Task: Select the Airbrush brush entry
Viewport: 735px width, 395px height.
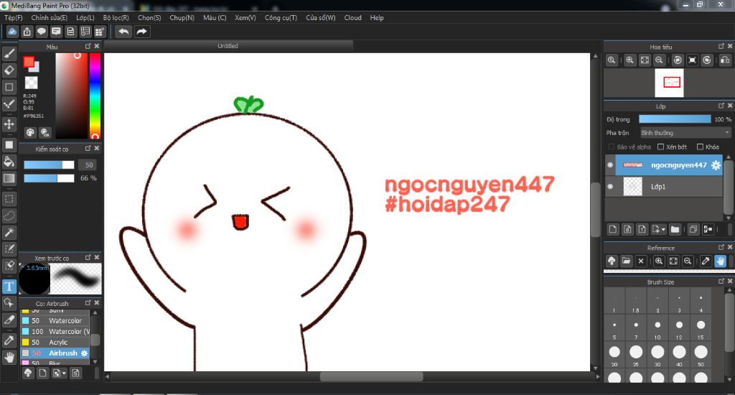Action: pyautogui.click(x=55, y=353)
